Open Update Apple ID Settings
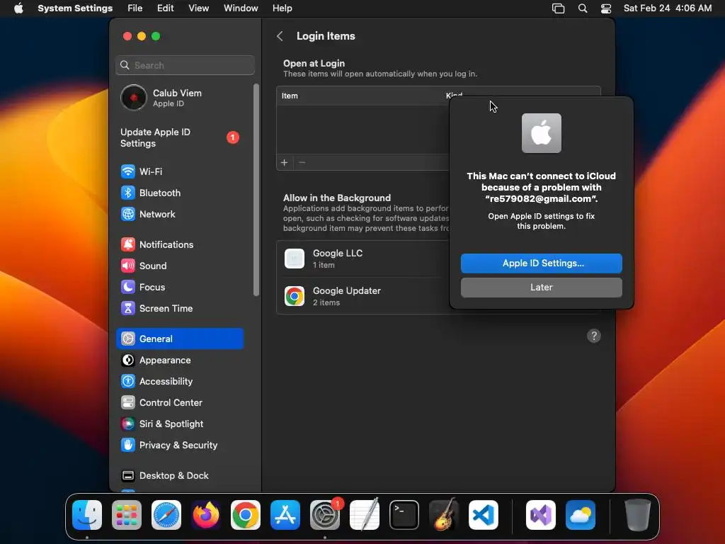 coord(180,138)
